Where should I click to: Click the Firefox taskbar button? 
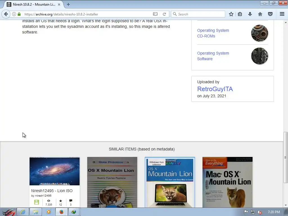click(x=61, y=212)
